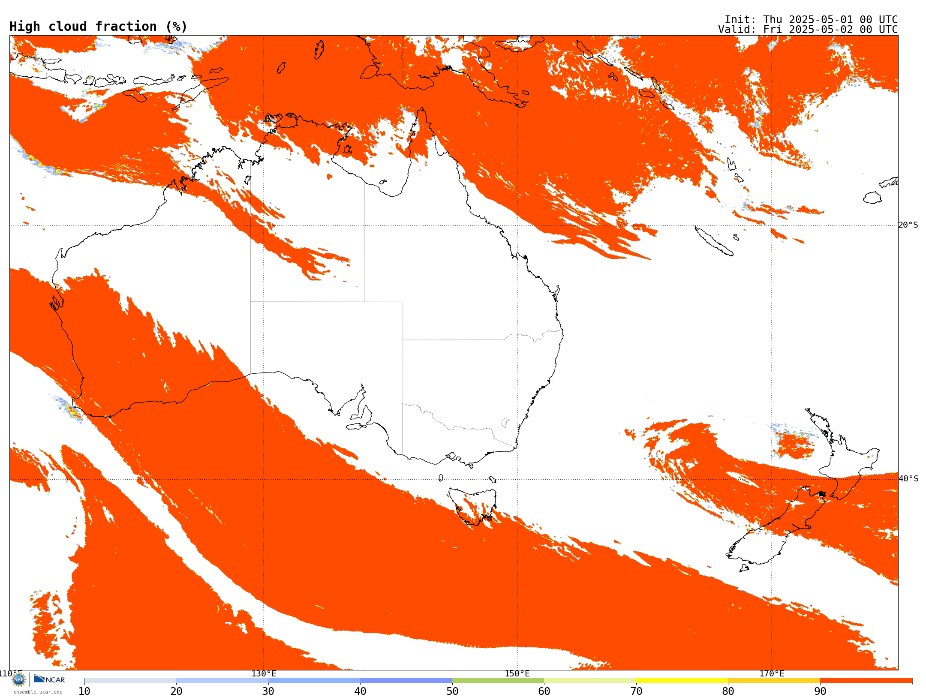Click the colorbar tick label 60
Image resolution: width=926 pixels, height=697 pixels.
(x=544, y=691)
